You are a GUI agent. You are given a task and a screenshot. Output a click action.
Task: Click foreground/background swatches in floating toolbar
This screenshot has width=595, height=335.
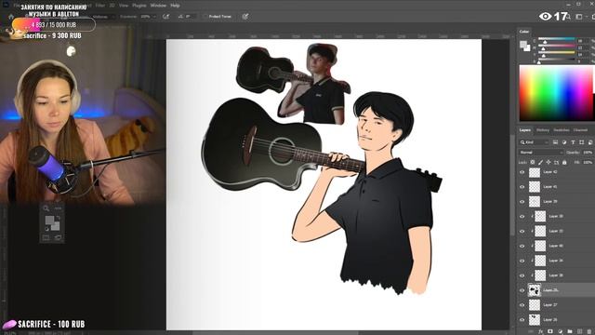coord(52,223)
